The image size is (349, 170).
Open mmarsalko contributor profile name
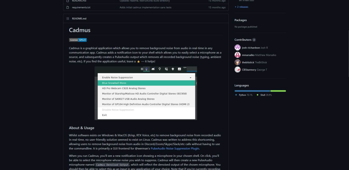click(x=248, y=55)
